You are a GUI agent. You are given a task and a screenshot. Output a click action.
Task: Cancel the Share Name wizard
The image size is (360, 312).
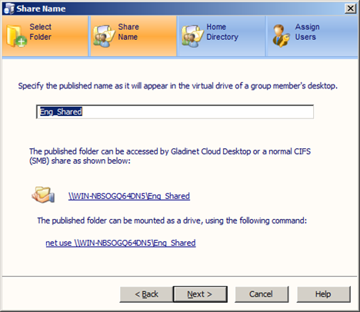pyautogui.click(x=262, y=294)
